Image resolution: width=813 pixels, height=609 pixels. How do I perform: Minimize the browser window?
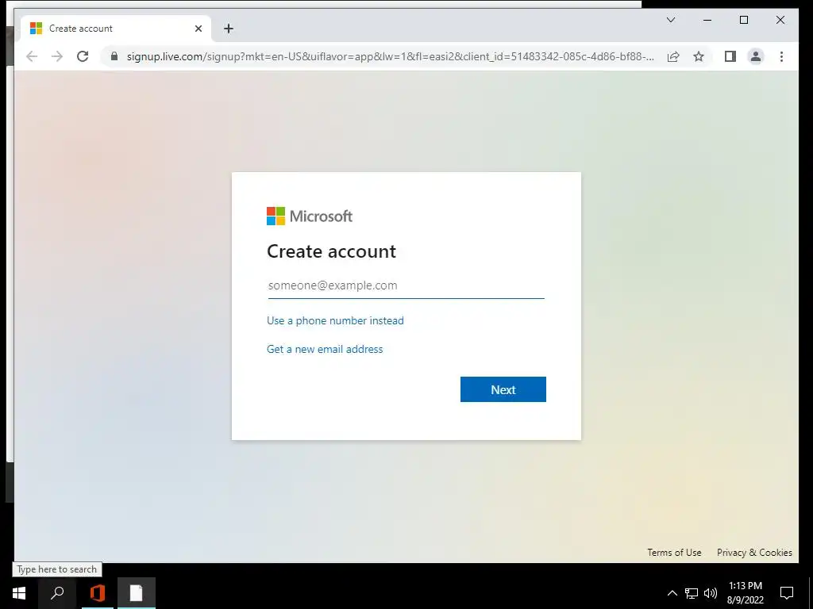[x=707, y=20]
